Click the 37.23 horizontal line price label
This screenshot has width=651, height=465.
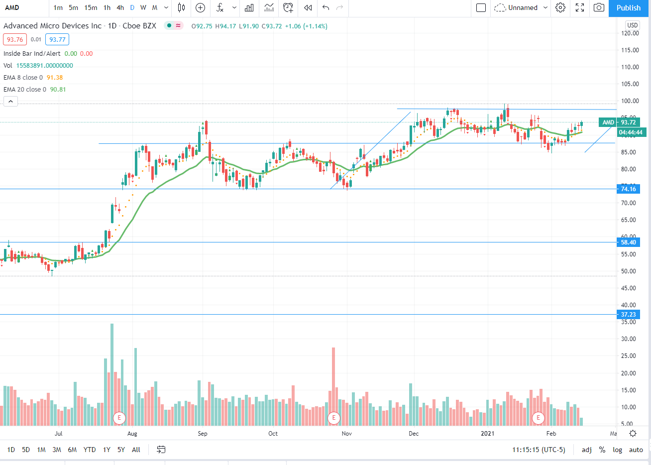629,315
